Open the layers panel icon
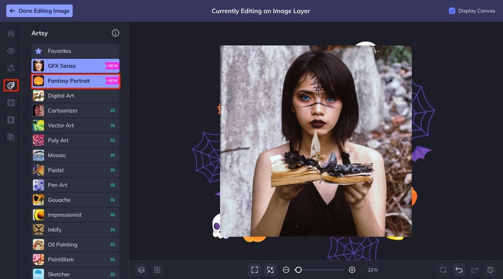This screenshot has width=503, height=279. (142, 270)
